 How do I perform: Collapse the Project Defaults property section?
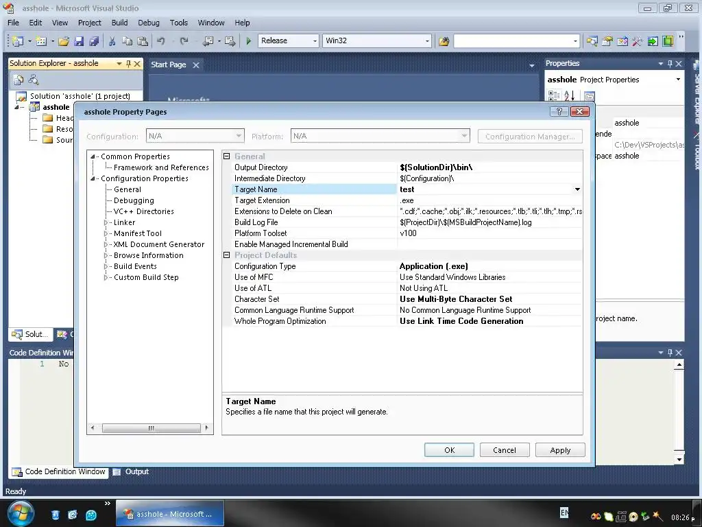click(x=226, y=255)
